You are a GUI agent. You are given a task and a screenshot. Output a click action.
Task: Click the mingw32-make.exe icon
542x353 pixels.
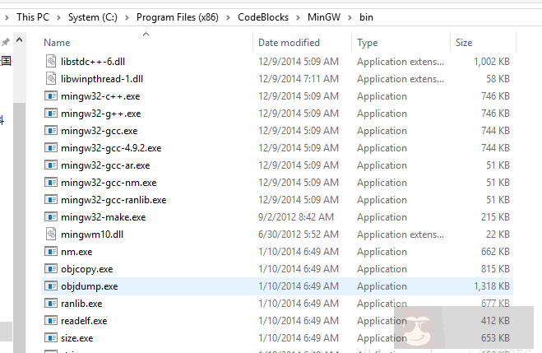click(x=51, y=216)
